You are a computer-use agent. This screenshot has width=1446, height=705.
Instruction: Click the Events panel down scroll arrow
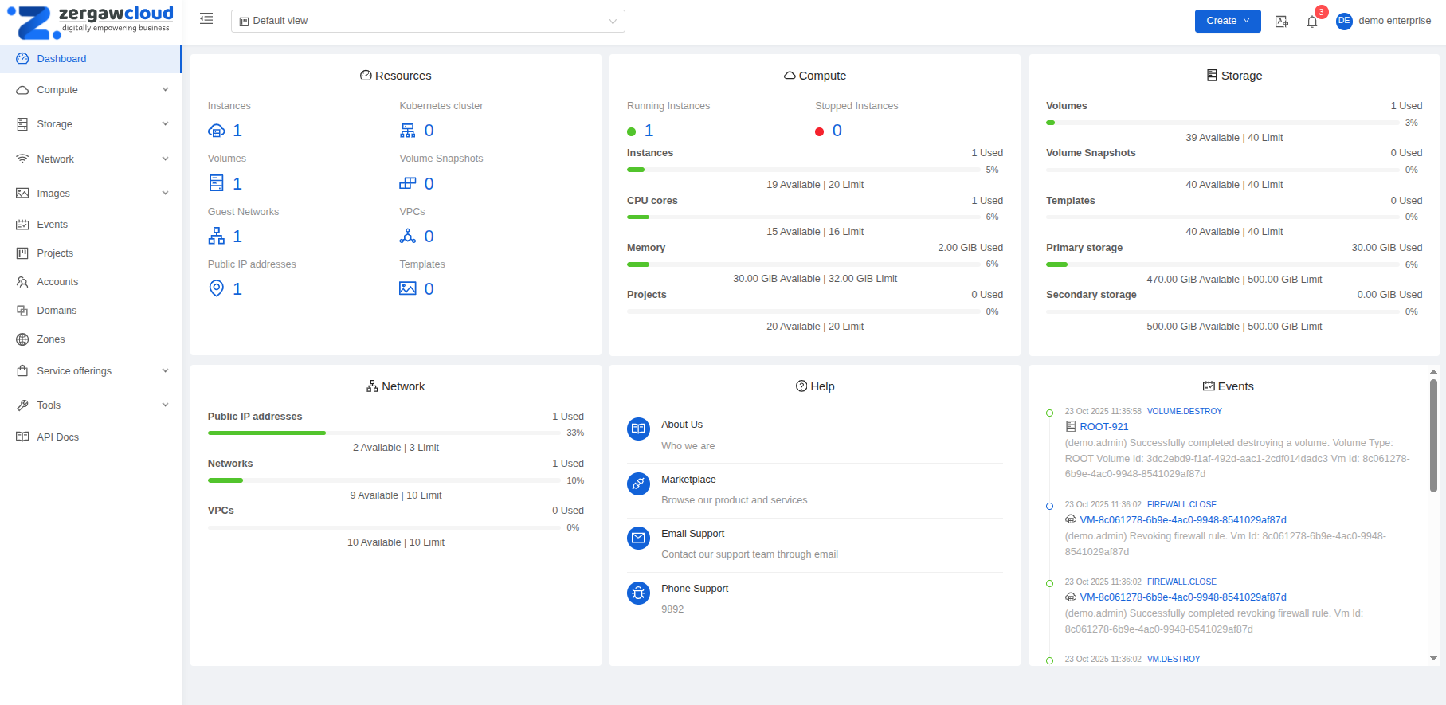(x=1433, y=659)
